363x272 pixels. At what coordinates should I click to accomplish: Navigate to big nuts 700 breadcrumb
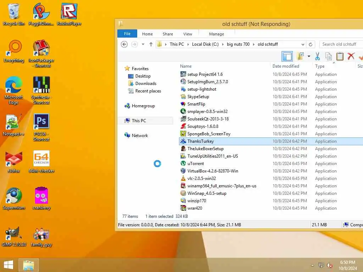[238, 44]
